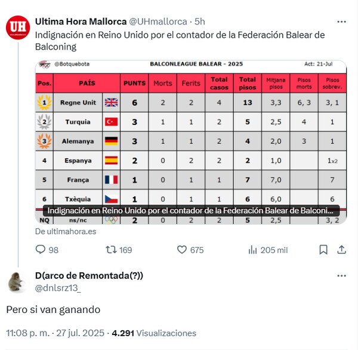The width and height of the screenshot is (358, 350).
Task: Click the reply speech bubble icon
Action: click(41, 250)
